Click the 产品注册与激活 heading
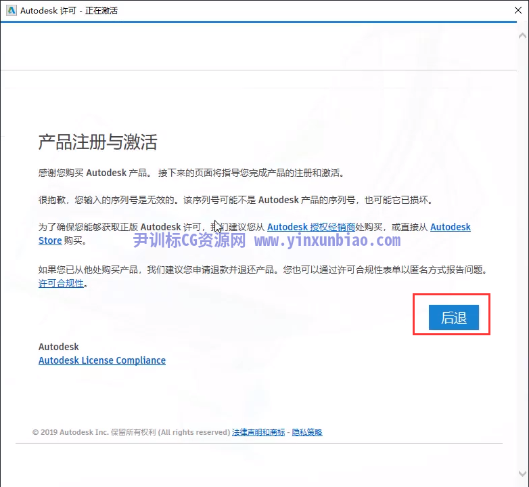529x487 pixels. point(98,142)
